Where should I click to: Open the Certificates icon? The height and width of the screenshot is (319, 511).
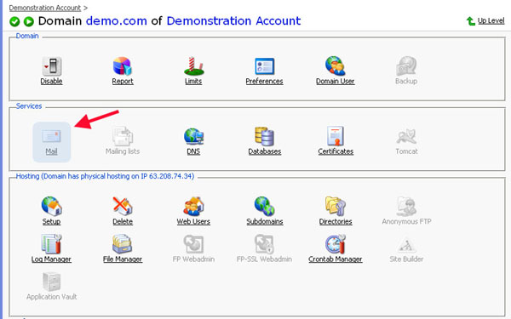click(x=336, y=136)
